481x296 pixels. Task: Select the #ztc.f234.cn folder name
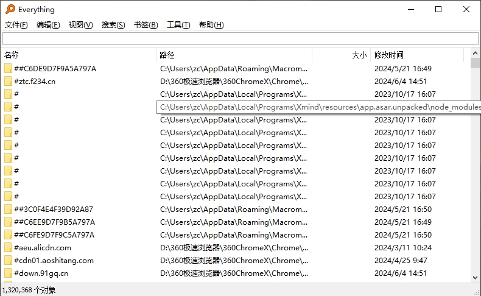point(35,81)
